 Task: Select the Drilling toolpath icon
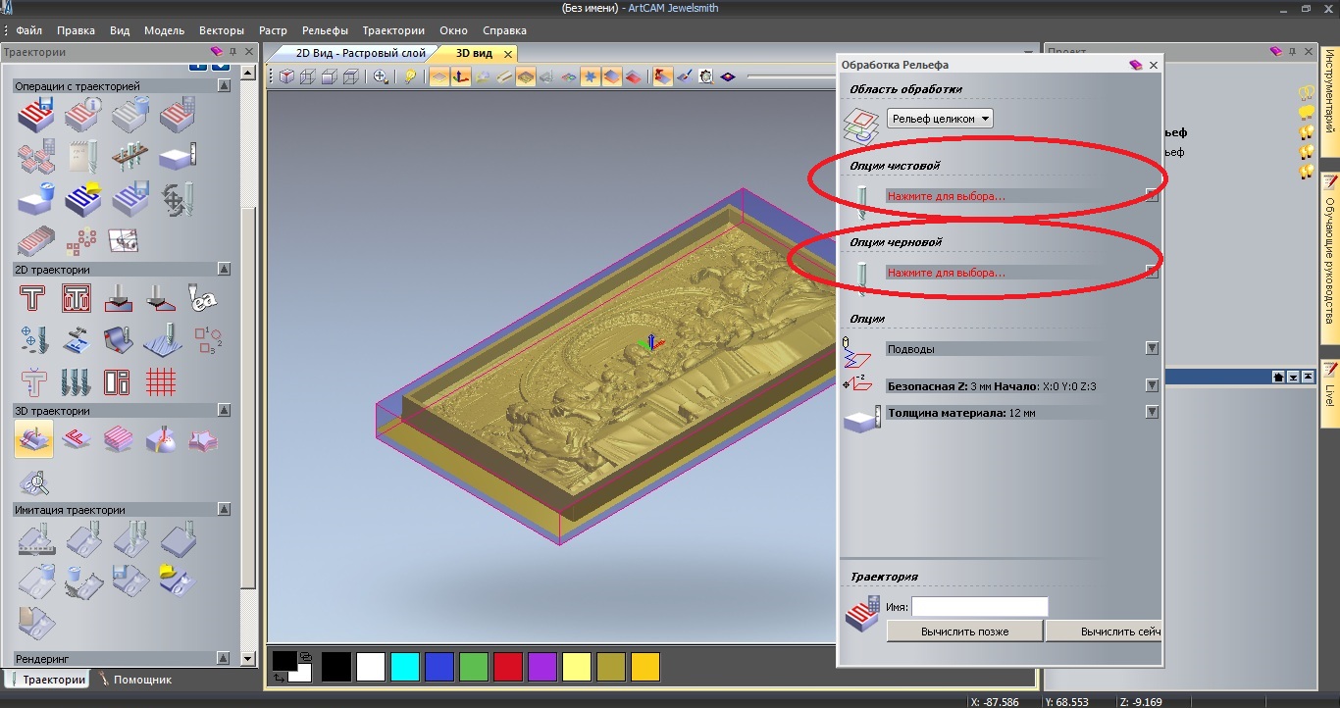pyautogui.click(x=33, y=339)
